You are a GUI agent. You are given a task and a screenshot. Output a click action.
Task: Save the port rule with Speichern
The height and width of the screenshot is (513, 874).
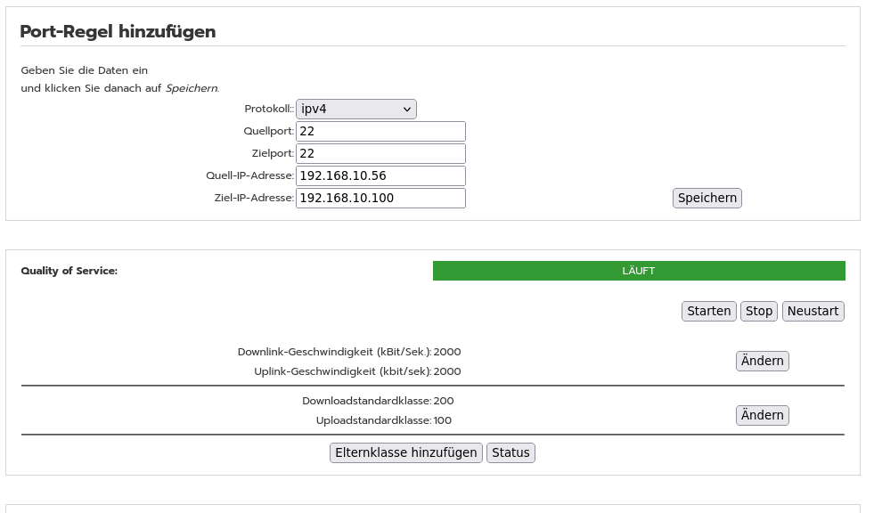click(x=707, y=198)
